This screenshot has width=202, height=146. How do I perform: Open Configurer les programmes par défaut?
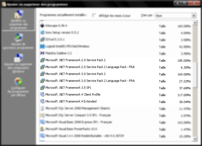pos(18,82)
